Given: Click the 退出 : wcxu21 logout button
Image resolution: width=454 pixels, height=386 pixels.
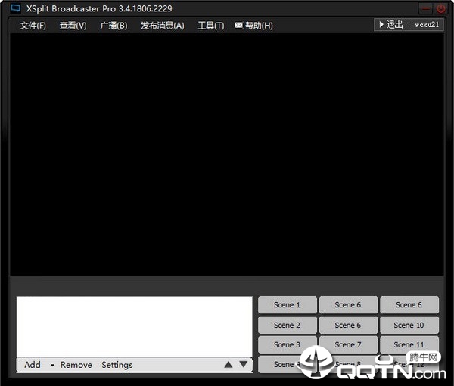Looking at the screenshot, I should coord(409,25).
